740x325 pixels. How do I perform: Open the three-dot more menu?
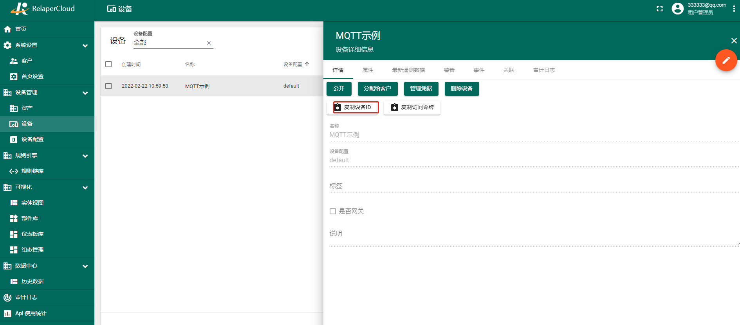734,9
